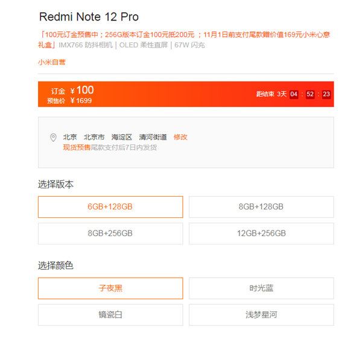
Task: Pick the 12GB+256GB version
Action: tap(261, 234)
